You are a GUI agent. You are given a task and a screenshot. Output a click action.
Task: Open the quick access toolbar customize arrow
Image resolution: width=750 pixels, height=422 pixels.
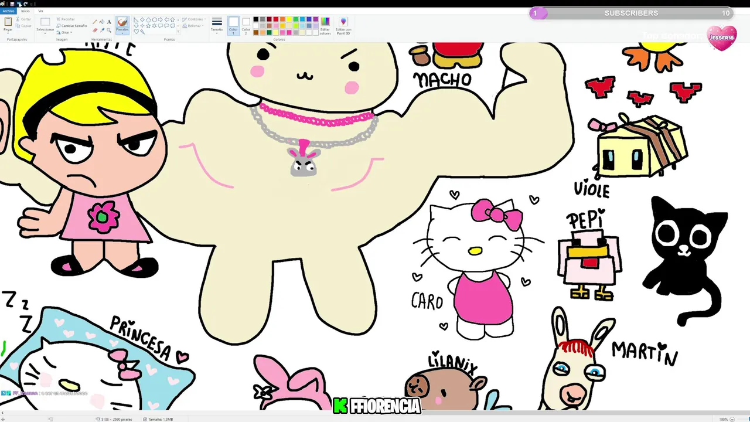[x=31, y=5]
